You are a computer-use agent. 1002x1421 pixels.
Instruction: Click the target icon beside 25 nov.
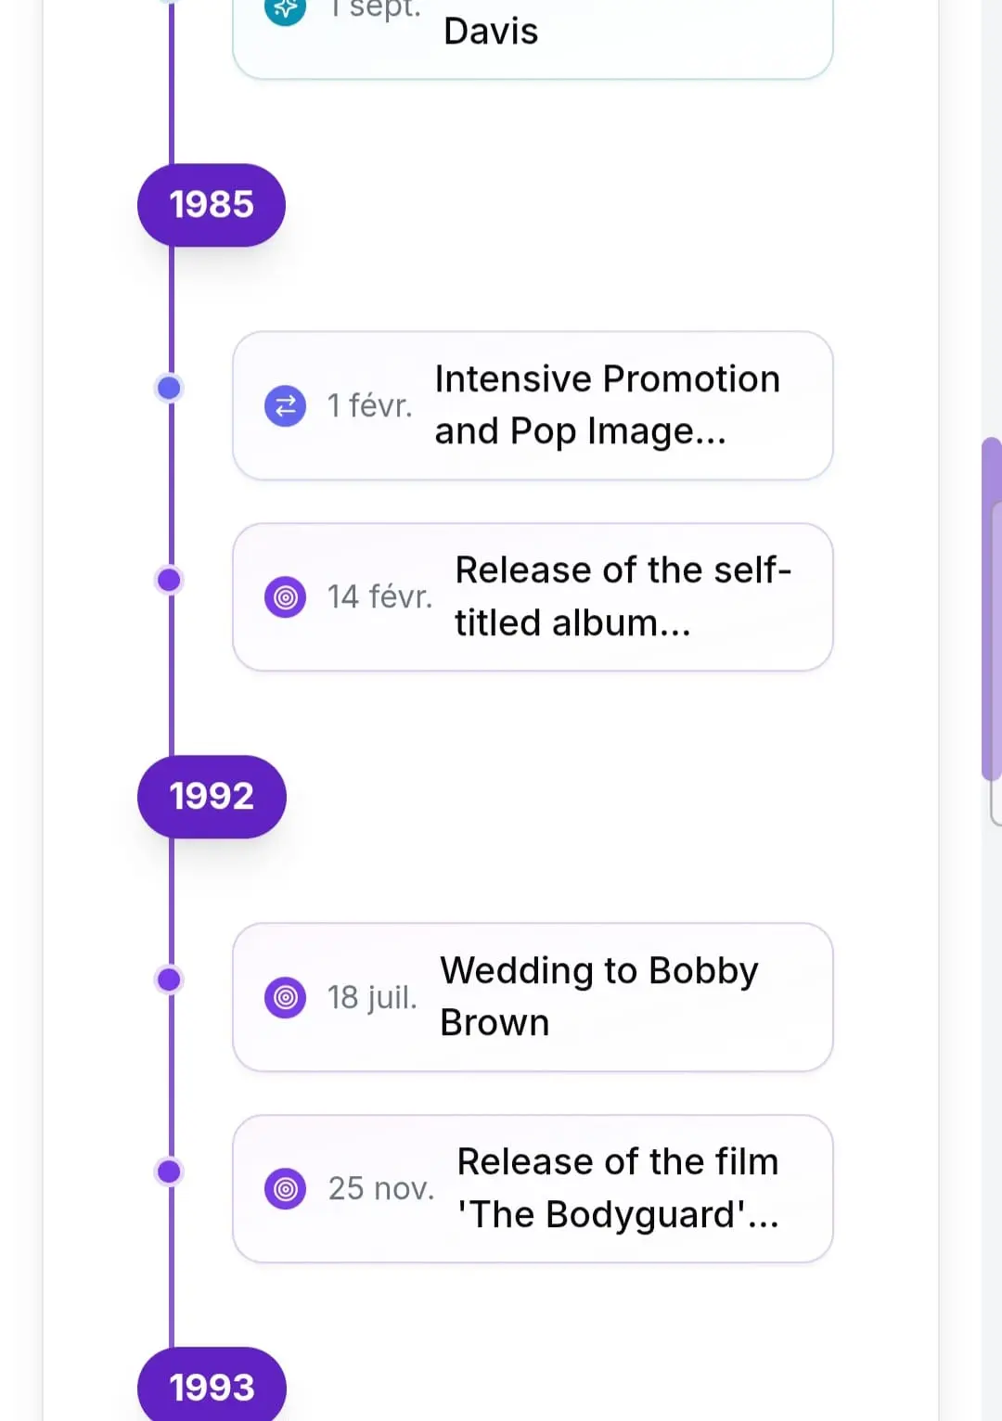tap(286, 1188)
